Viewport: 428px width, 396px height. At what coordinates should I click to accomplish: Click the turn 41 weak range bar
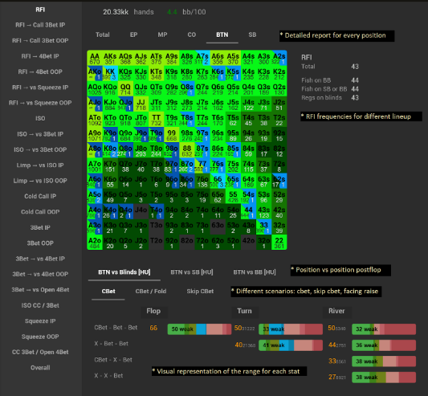291,345
